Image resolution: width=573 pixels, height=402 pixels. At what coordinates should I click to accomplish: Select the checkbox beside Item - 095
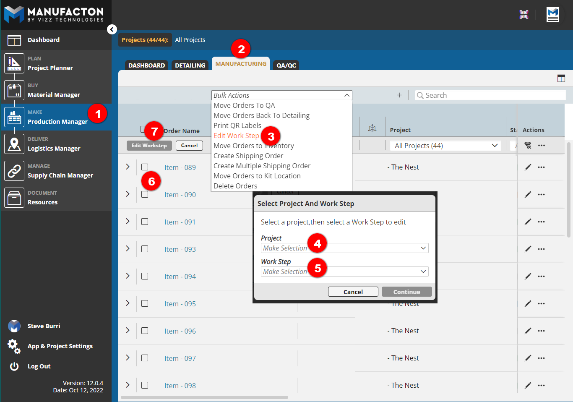(145, 303)
